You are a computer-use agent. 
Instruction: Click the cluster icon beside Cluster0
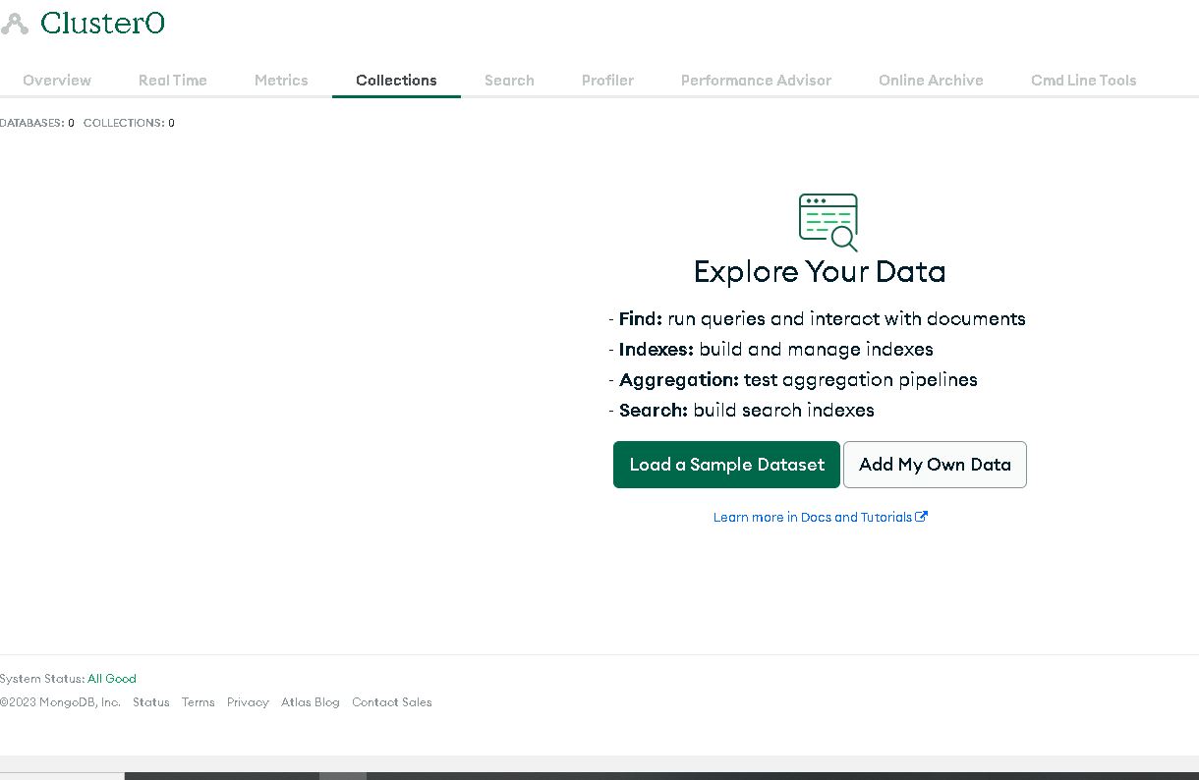pyautogui.click(x=15, y=24)
